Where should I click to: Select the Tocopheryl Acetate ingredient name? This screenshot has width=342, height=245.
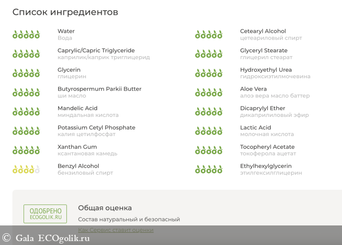[267, 147]
